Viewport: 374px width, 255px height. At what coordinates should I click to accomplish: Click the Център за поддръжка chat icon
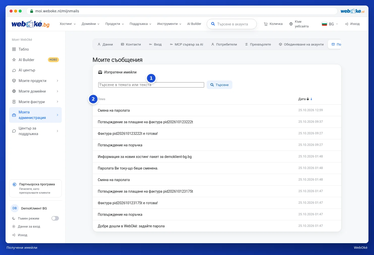tap(14, 131)
